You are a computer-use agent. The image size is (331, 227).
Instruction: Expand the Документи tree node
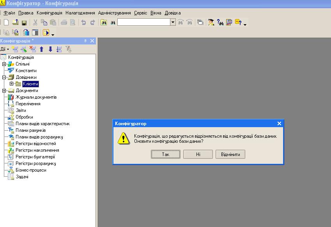pos(4,90)
